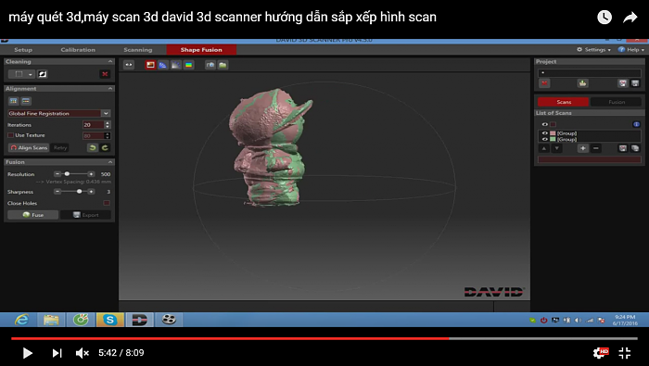The image size is (649, 366).
Task: Click the undo alignment arrow icon
Action: (93, 147)
